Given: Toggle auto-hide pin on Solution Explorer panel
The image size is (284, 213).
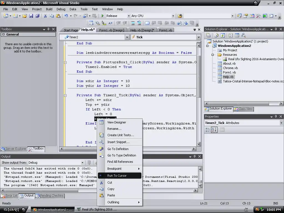Looking at the screenshot, I should pos(276,29).
